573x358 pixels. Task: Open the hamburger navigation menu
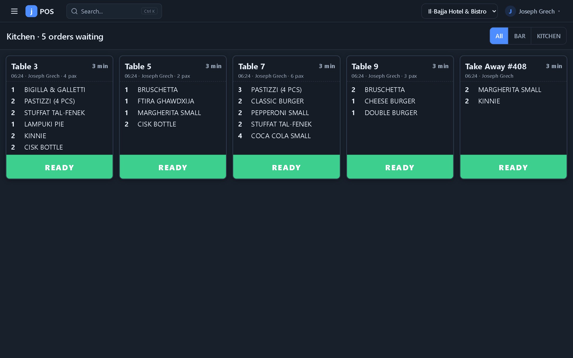pyautogui.click(x=14, y=11)
